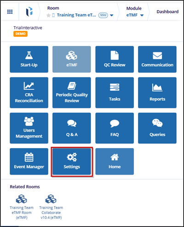Open the Tasks tile
184x227 pixels.
point(115,93)
